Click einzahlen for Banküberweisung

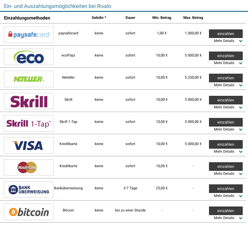(x=226, y=189)
